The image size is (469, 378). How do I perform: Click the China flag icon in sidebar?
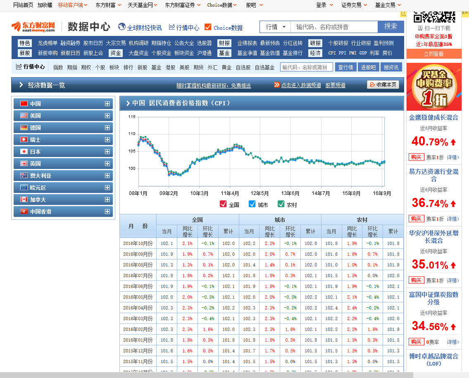pyautogui.click(x=24, y=104)
